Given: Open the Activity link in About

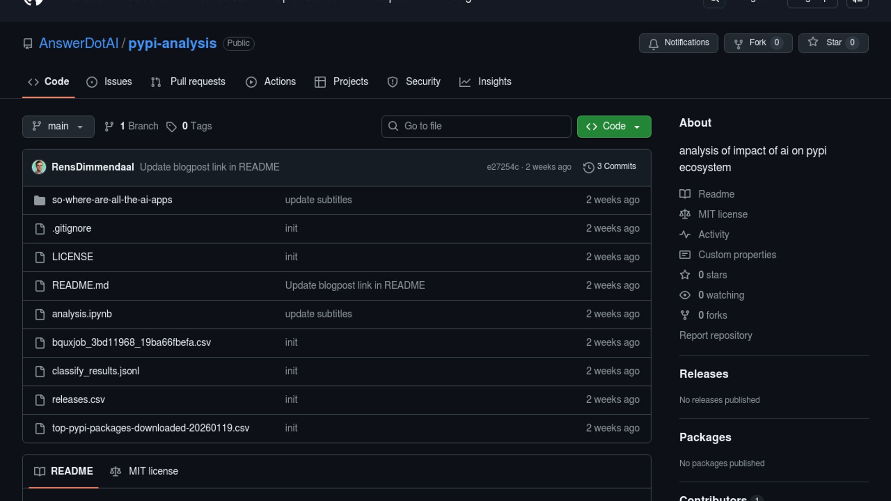Looking at the screenshot, I should [x=713, y=235].
